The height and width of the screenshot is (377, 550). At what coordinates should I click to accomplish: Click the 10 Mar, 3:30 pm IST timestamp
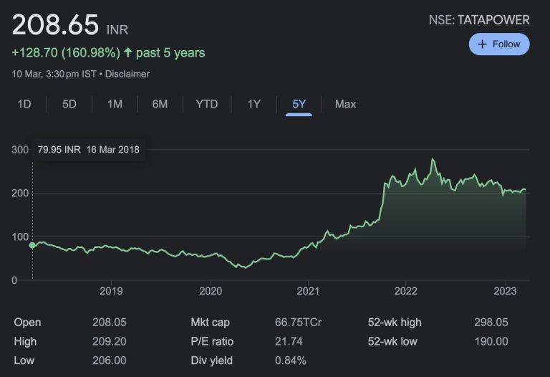(x=54, y=74)
